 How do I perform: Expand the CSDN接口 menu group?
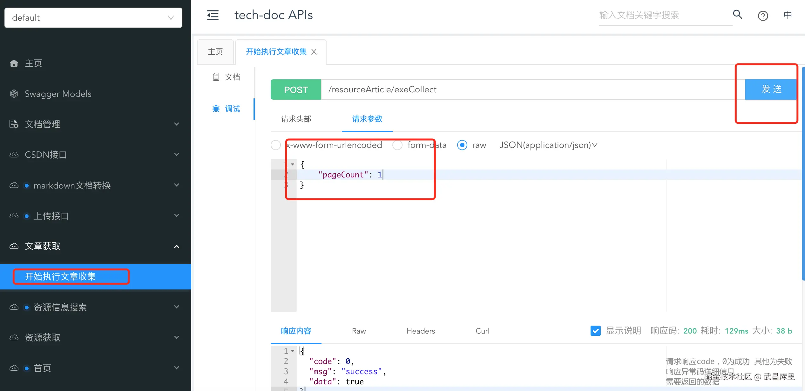pos(95,155)
